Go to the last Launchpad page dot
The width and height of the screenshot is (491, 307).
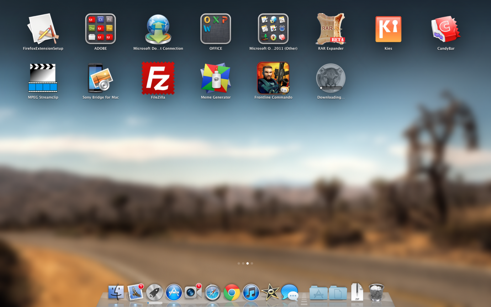[252, 264]
